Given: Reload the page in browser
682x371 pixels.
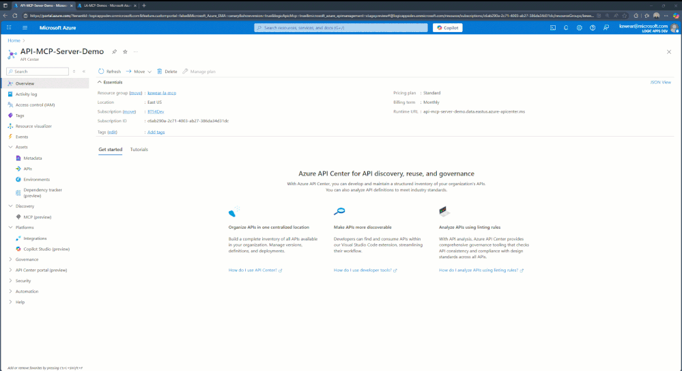Looking at the screenshot, I should pyautogui.click(x=15, y=16).
